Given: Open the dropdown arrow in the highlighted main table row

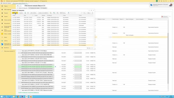Looking at the screenshot, I should pyautogui.click(x=109, y=37).
